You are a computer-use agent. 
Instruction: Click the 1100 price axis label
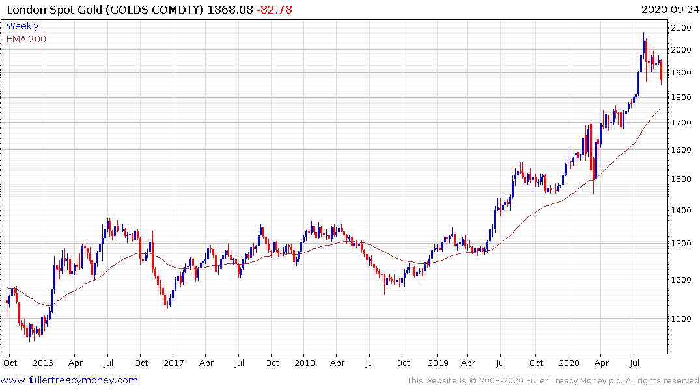click(x=681, y=319)
